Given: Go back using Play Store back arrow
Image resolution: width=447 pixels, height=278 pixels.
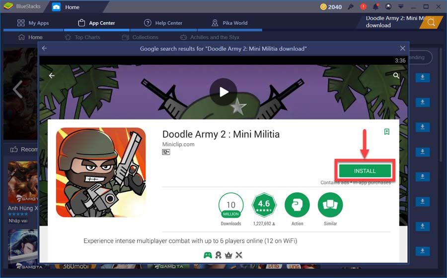Looking at the screenshot, I should pos(51,76).
